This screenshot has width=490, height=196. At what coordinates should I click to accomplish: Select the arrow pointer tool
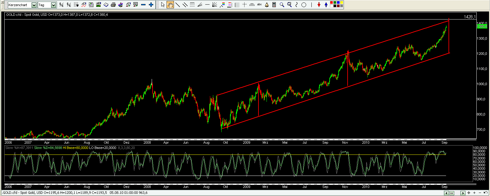point(163,5)
